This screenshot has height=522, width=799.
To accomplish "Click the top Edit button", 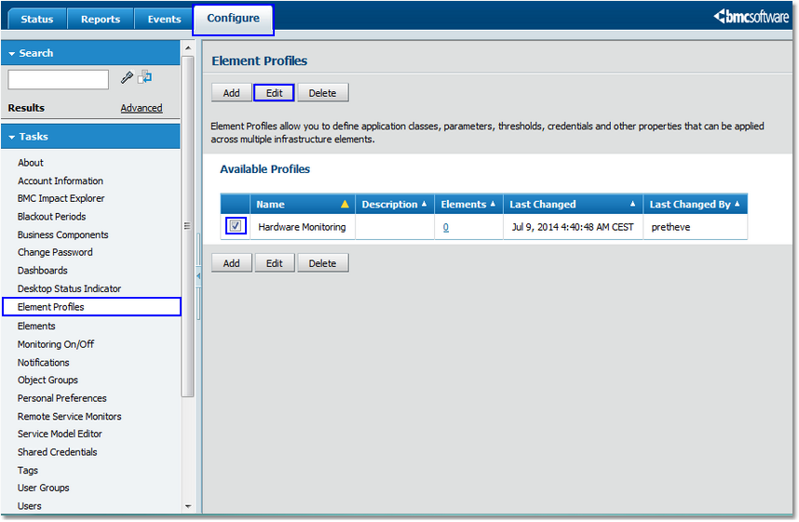I will click(274, 93).
